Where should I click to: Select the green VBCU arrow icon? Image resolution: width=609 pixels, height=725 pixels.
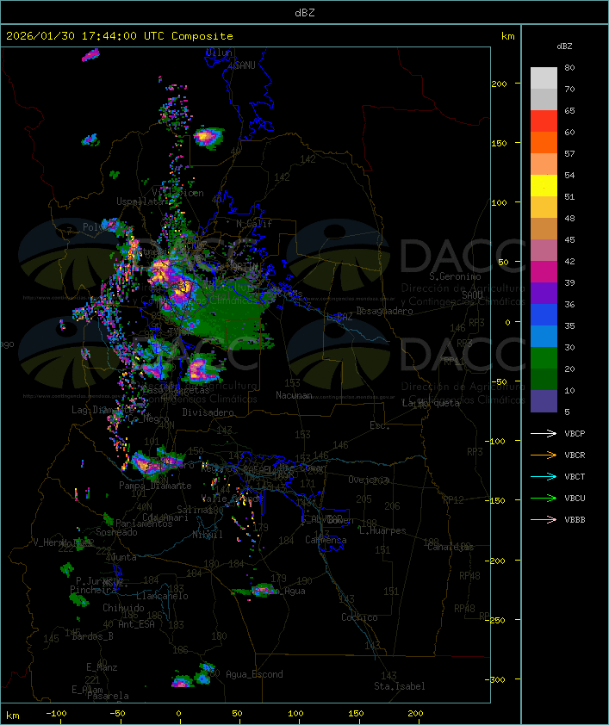tap(544, 499)
